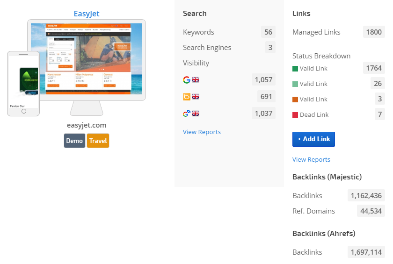Click the desktop website screenshot thumbnail
This screenshot has width=393, height=264.
pyautogui.click(x=87, y=58)
